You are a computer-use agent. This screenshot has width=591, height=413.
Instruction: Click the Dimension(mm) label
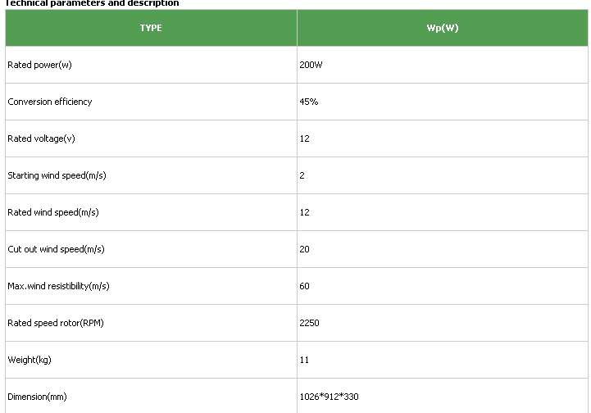38,397
